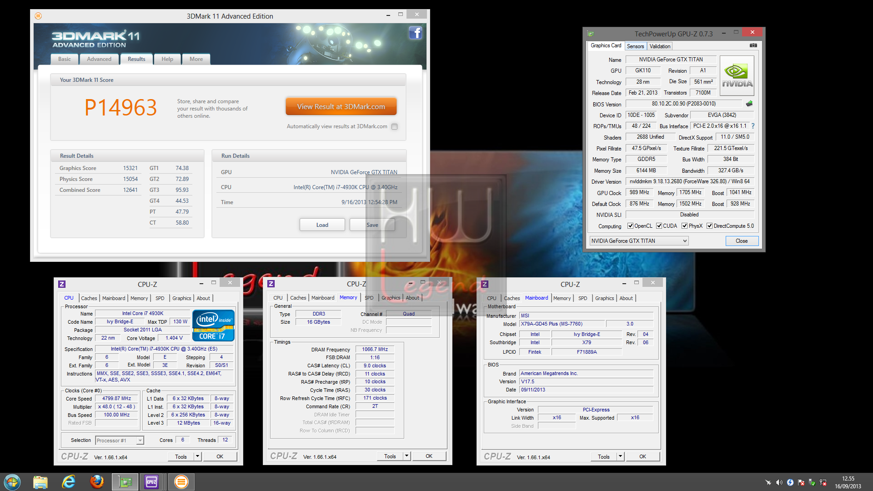Click the GPU-Z title bar card icon

pos(591,34)
